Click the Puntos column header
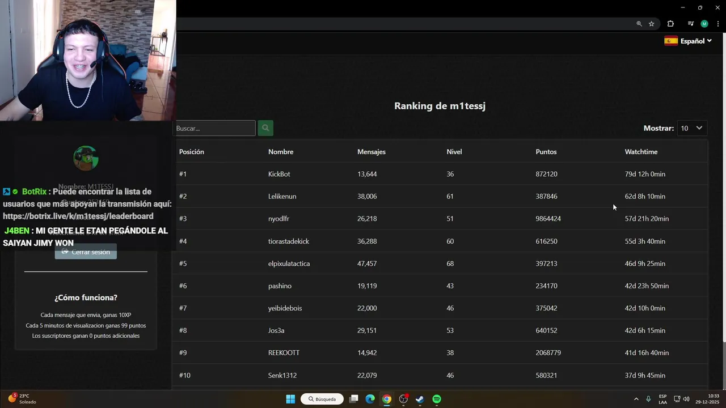This screenshot has width=726, height=408. [546, 152]
